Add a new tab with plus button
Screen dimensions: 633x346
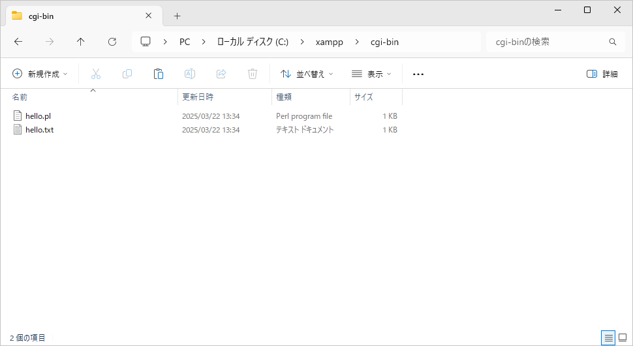coord(177,16)
